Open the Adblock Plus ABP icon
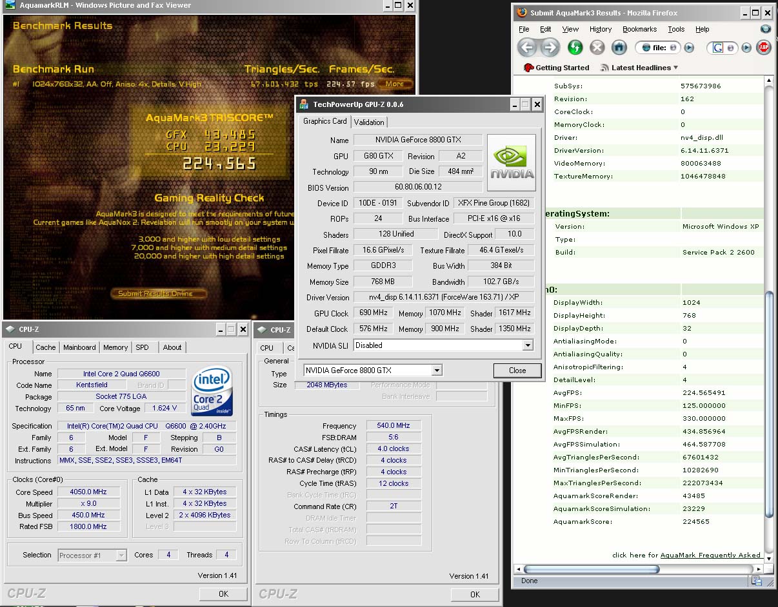The width and height of the screenshot is (778, 607). coord(764,47)
